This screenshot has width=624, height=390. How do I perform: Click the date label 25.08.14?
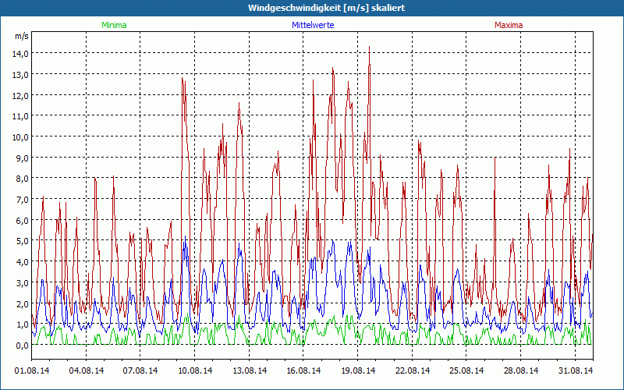pyautogui.click(x=466, y=370)
